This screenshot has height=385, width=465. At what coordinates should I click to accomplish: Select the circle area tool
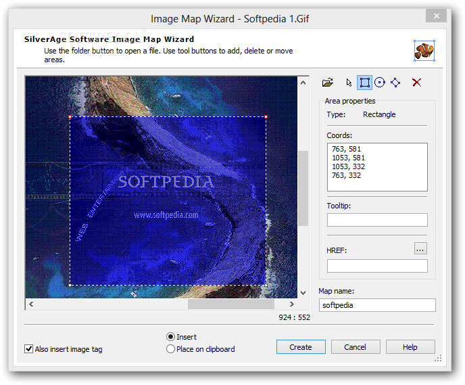[380, 83]
